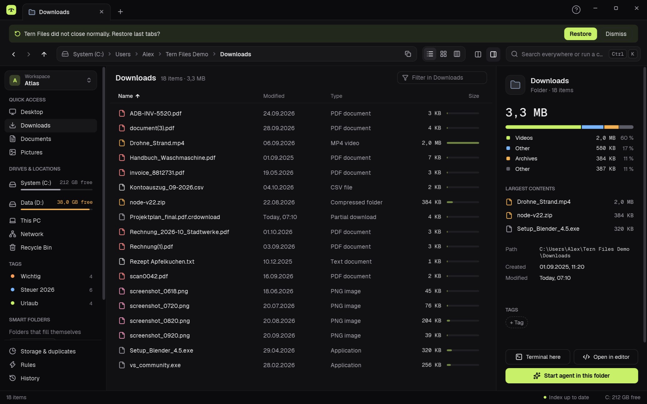
Task: Open Documents in Quick Access
Action: pos(51,139)
